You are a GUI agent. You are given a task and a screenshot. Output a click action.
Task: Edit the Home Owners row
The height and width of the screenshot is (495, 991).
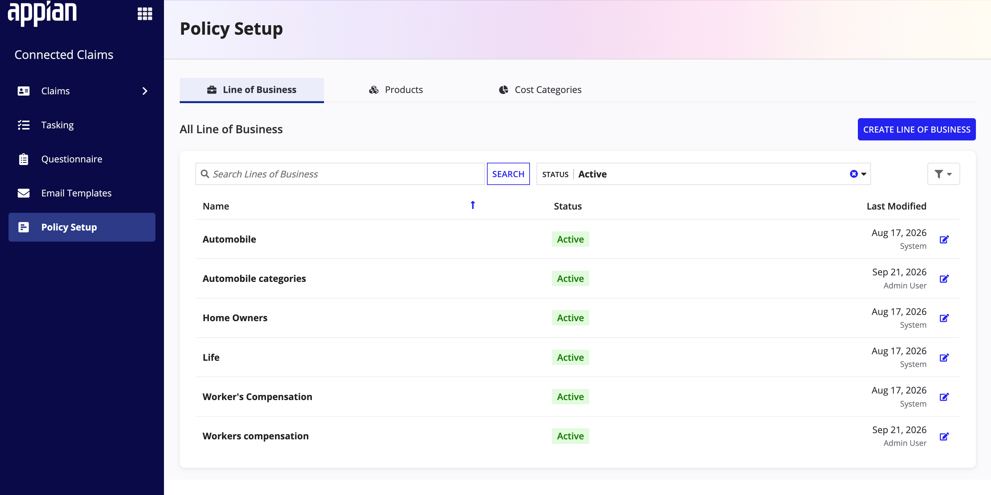[944, 318]
